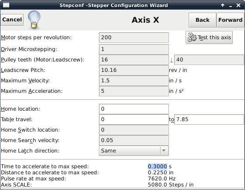Viewport: 245px width, 190px height.
Task: Click the Leadscrew pulley teeth field with 40
Action: 209,60
